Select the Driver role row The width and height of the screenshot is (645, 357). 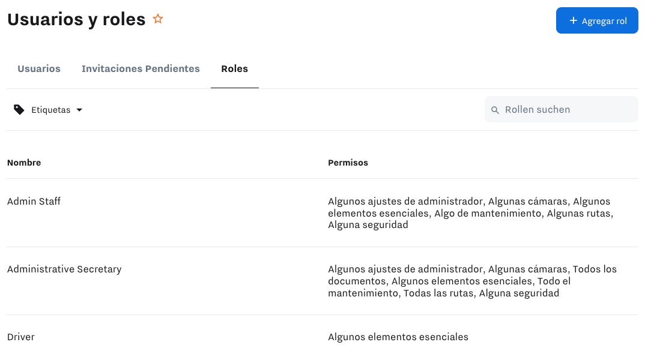tap(21, 337)
